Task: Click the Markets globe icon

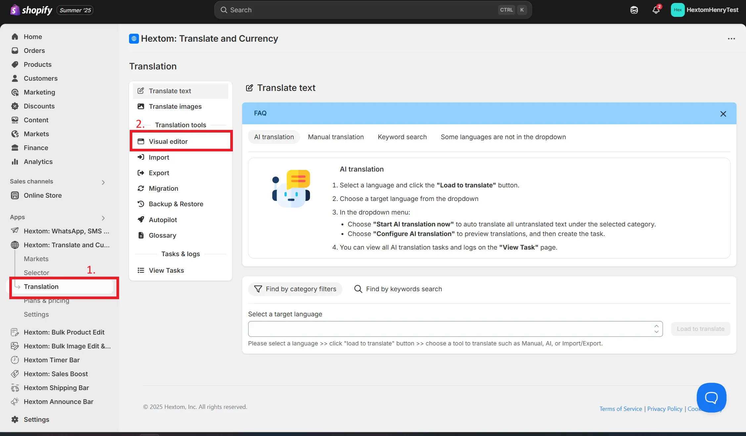Action: pos(15,134)
